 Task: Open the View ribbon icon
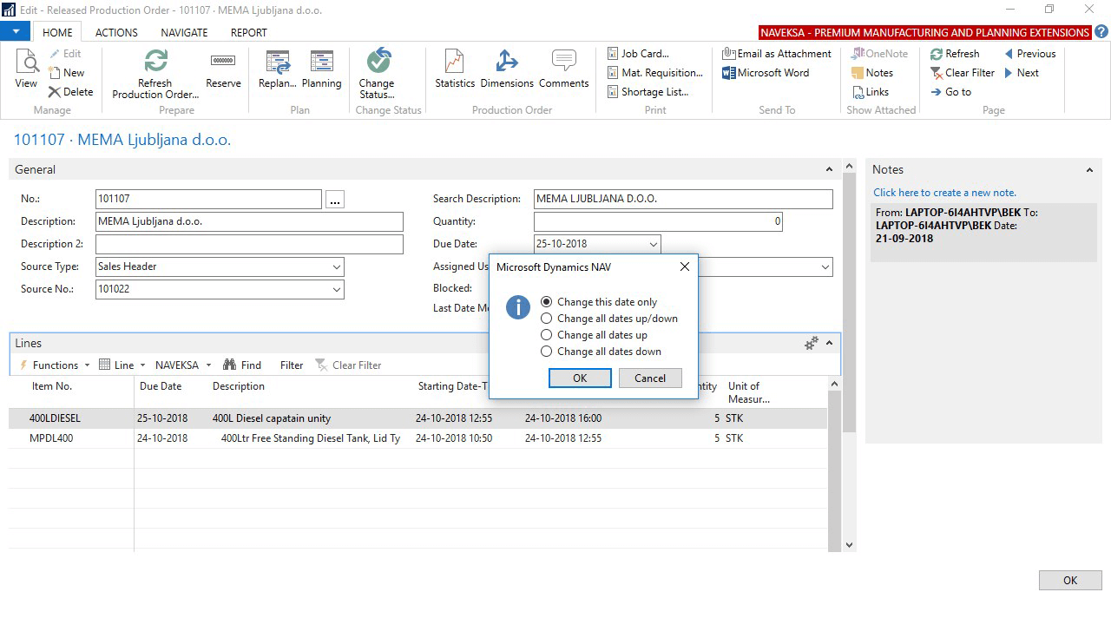[x=26, y=69]
